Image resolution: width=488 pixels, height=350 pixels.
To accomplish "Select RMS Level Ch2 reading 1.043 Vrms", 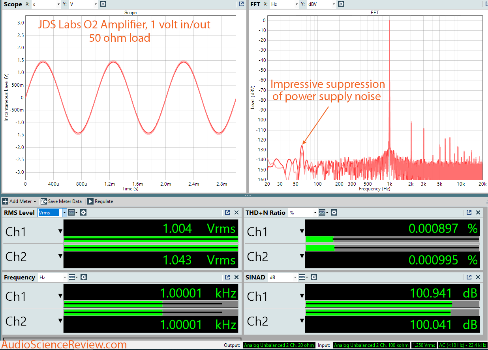I will pyautogui.click(x=199, y=260).
